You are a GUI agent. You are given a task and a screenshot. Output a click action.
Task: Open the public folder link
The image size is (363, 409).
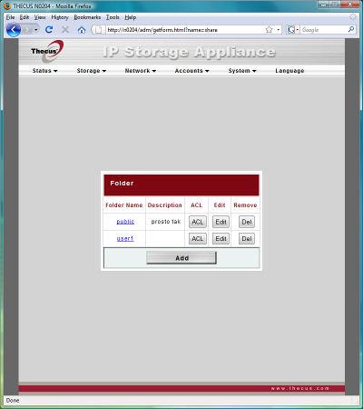click(x=125, y=222)
